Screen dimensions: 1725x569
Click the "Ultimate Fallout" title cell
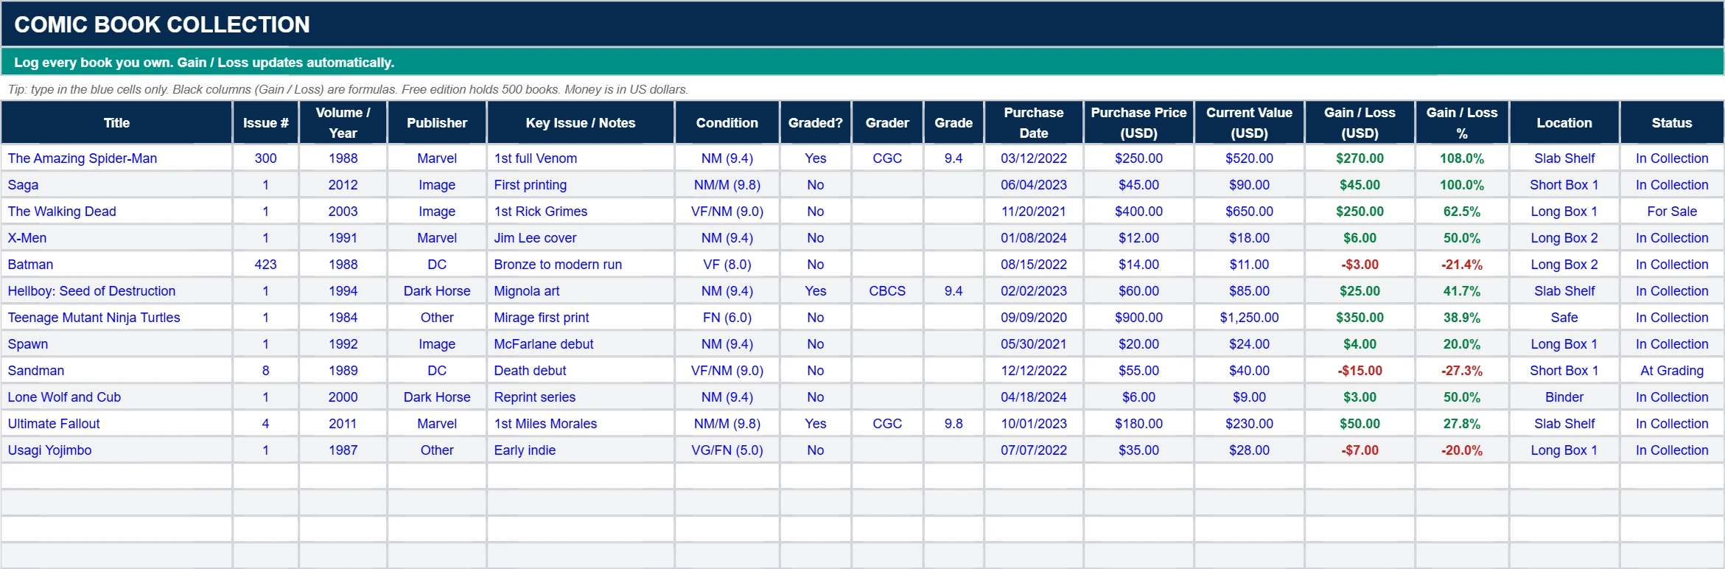[x=117, y=424]
